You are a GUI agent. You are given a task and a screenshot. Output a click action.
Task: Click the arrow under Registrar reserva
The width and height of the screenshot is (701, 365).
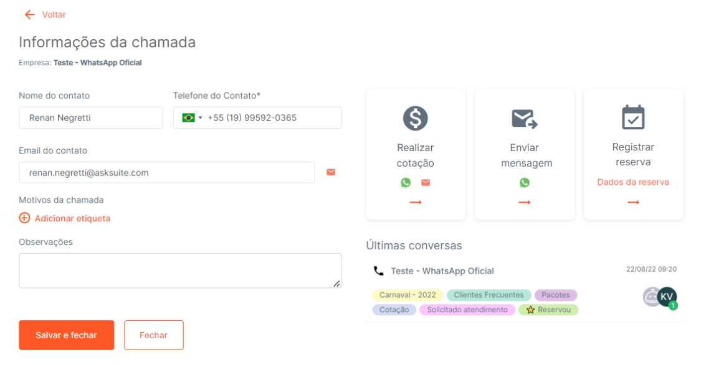(x=633, y=203)
